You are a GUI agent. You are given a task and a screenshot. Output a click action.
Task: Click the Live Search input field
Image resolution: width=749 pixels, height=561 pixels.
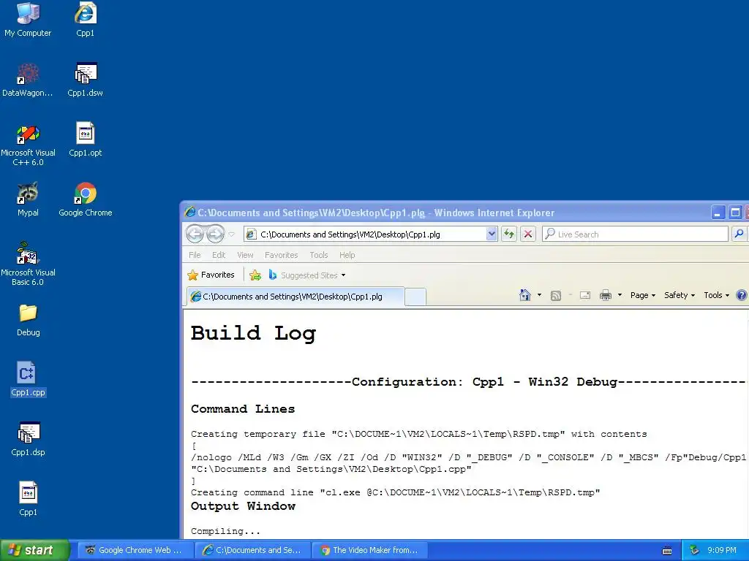pos(635,234)
